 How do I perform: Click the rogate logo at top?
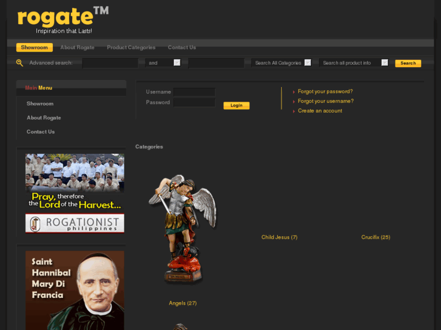[62, 19]
